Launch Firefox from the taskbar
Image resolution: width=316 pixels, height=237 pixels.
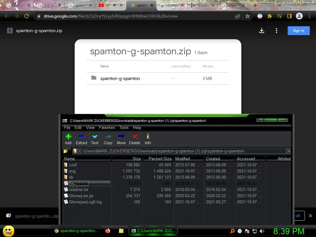click(108, 231)
